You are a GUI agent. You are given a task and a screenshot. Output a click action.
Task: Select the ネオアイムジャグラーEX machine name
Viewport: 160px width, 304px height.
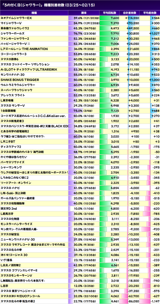[x=17, y=18]
